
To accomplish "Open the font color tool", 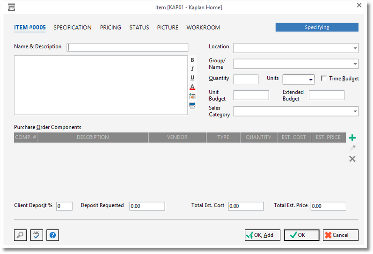I will (x=192, y=87).
